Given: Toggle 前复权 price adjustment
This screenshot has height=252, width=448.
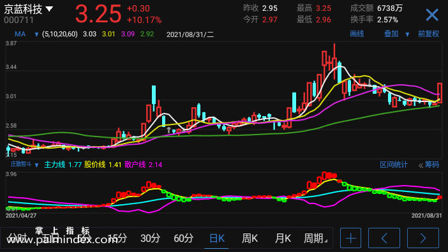Looking at the screenshot, I should [429, 34].
